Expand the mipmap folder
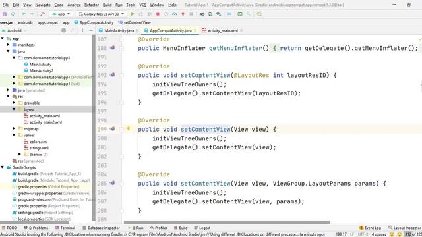 [14, 128]
